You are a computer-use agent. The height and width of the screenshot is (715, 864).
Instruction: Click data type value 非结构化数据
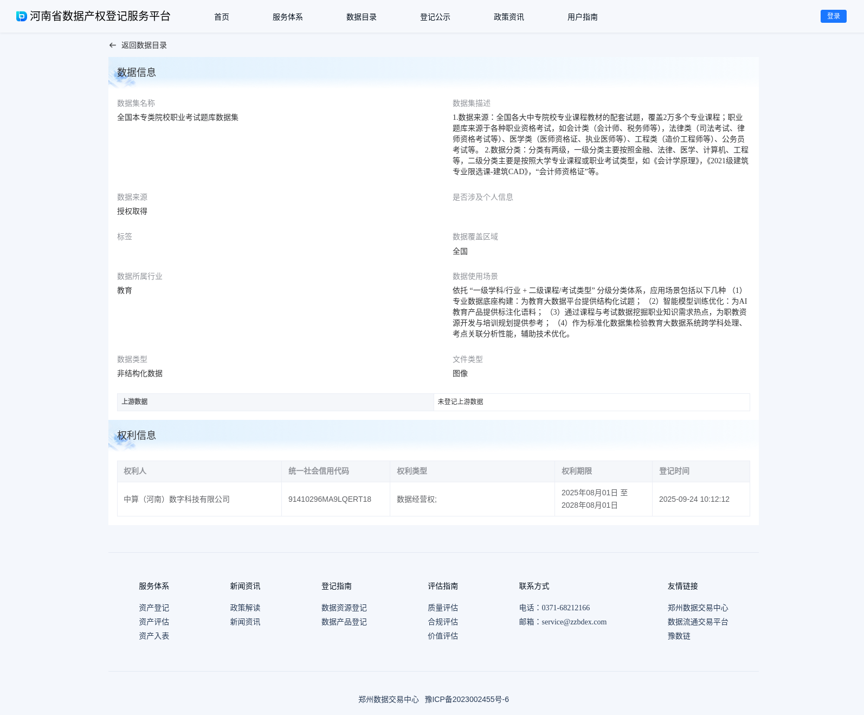pos(140,373)
